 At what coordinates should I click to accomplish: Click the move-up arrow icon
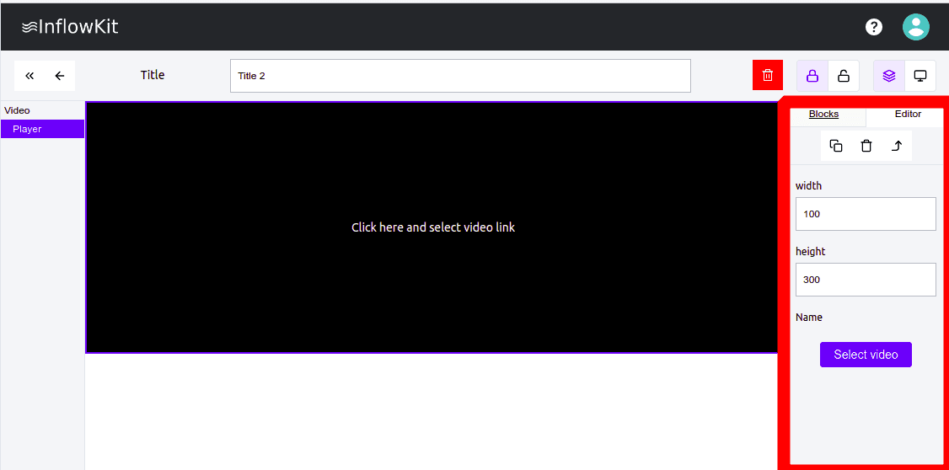(x=897, y=146)
